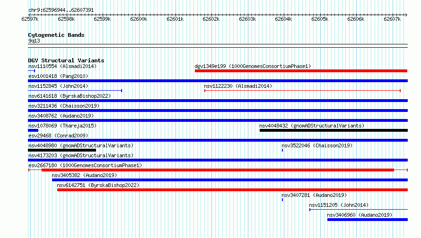Click the nsv4173203 (gnomADStructuralVariants) label
Screen dimensions: 421x238
pos(81,155)
